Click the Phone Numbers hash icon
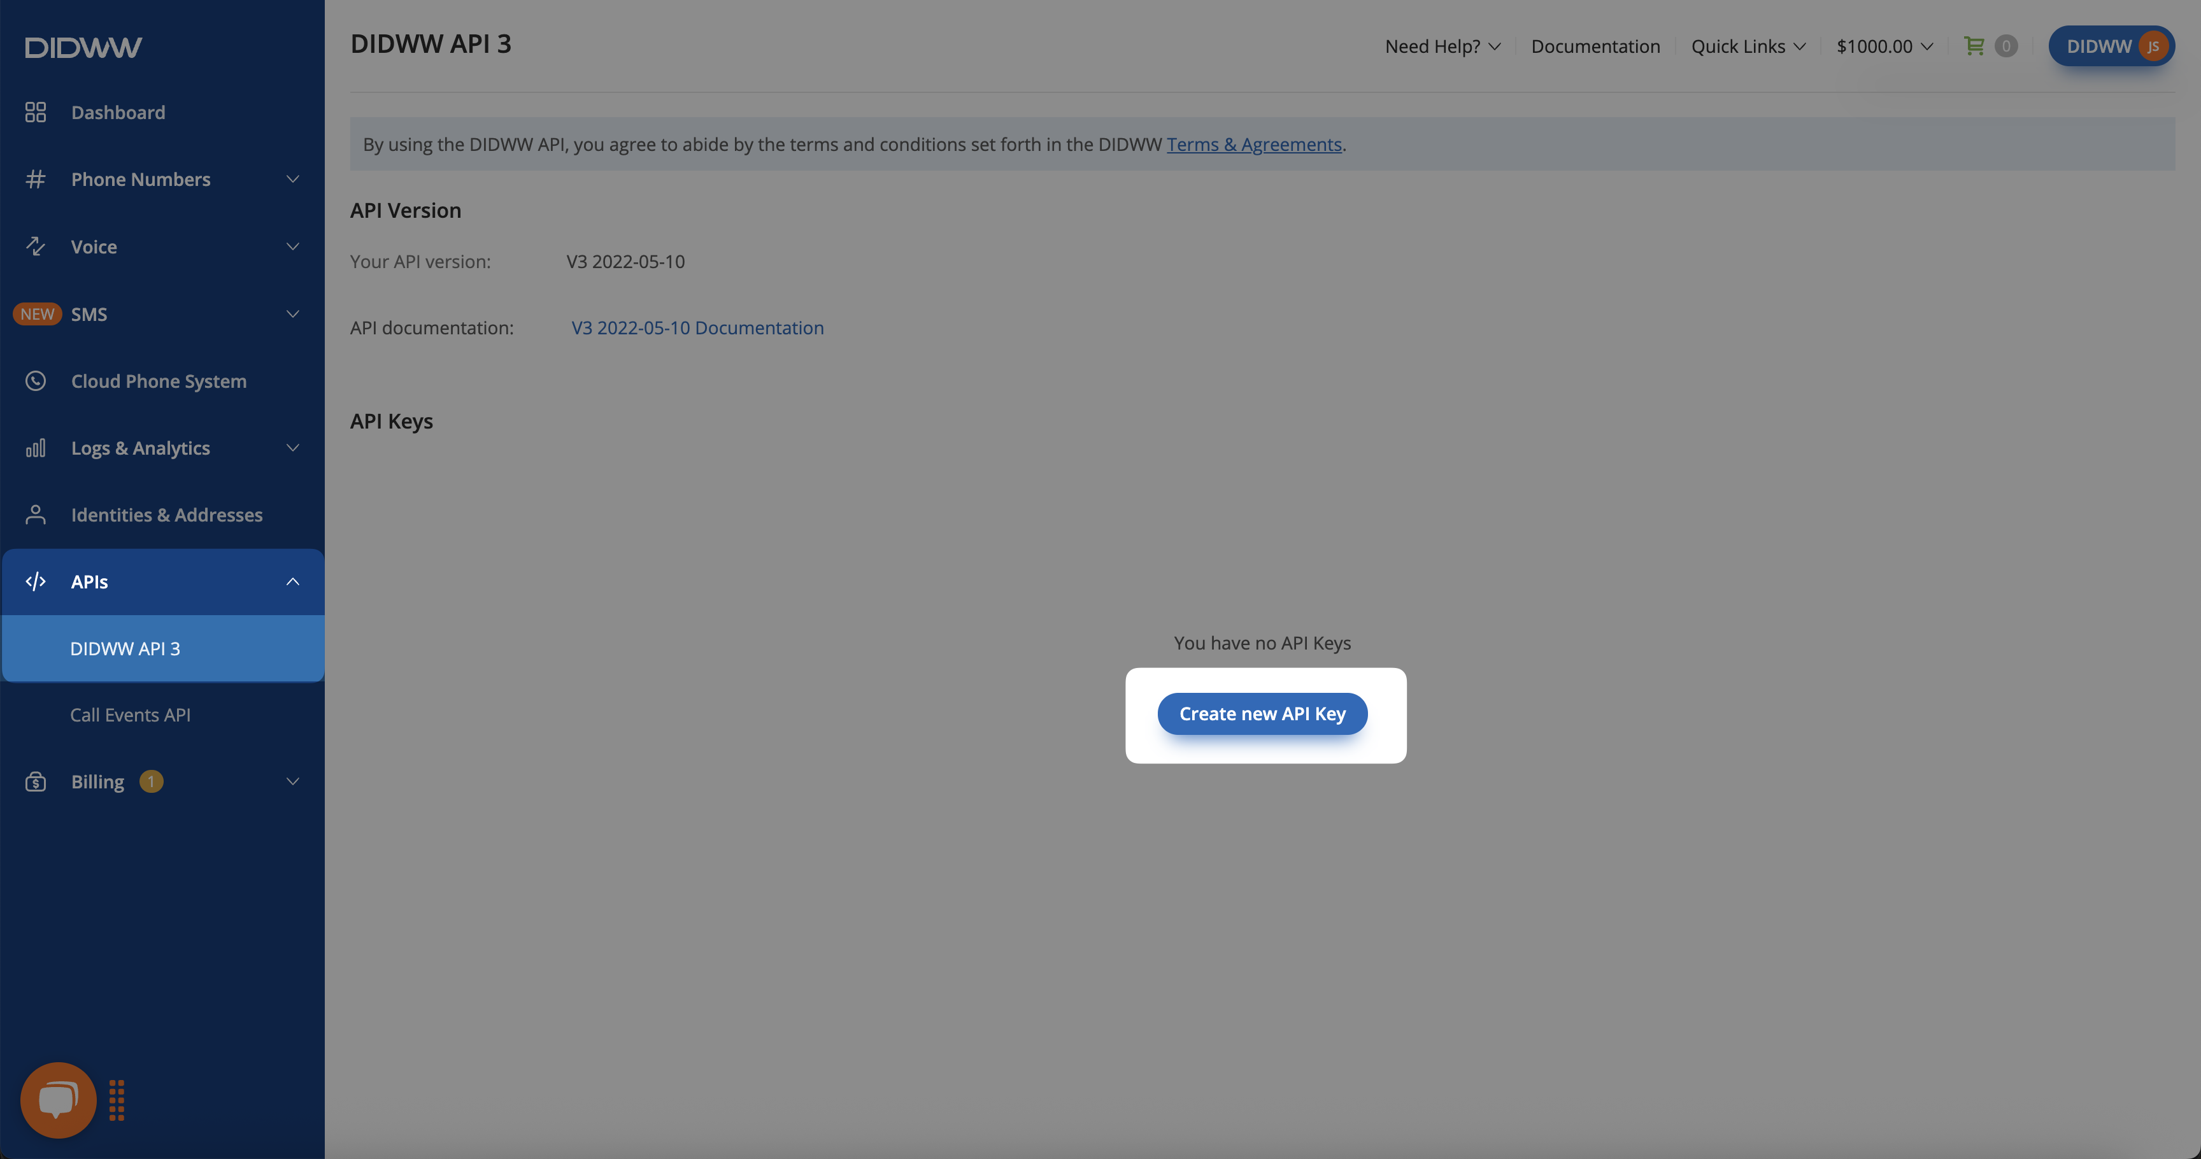 [35, 180]
